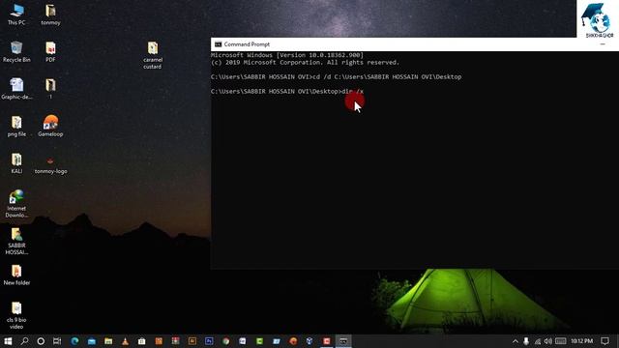Open the taskbar search magnifier
Screen dimensions: 619x348
click(x=24, y=341)
